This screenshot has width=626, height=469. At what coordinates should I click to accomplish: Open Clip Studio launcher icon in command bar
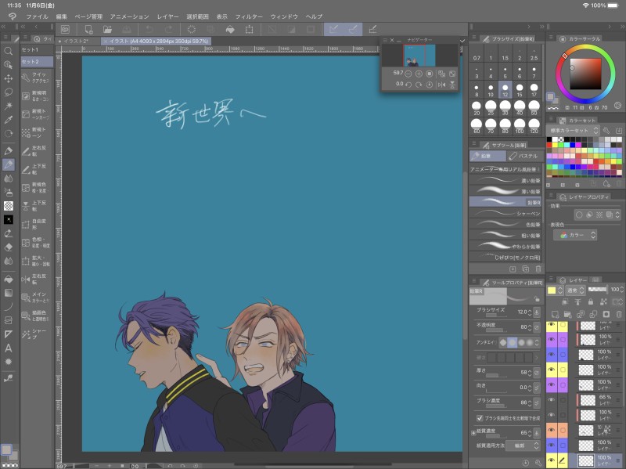[65, 29]
